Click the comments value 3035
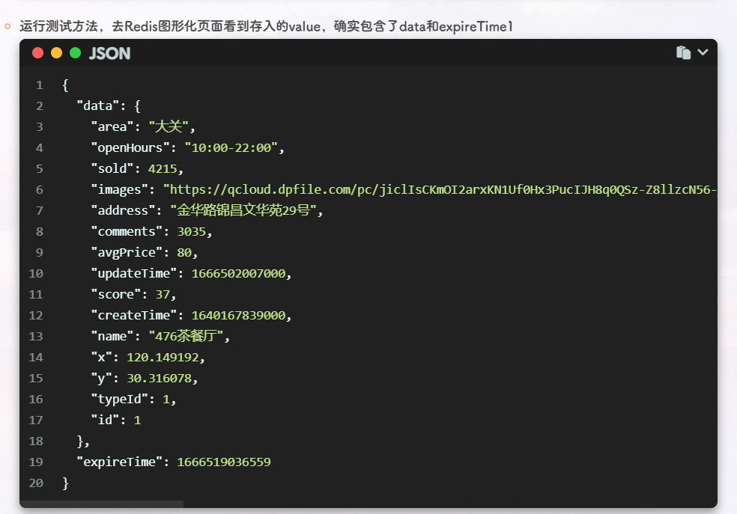The width and height of the screenshot is (737, 514). pos(192,231)
